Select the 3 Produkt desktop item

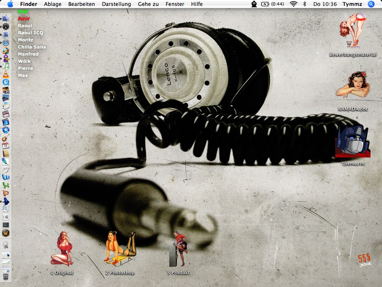(x=179, y=253)
